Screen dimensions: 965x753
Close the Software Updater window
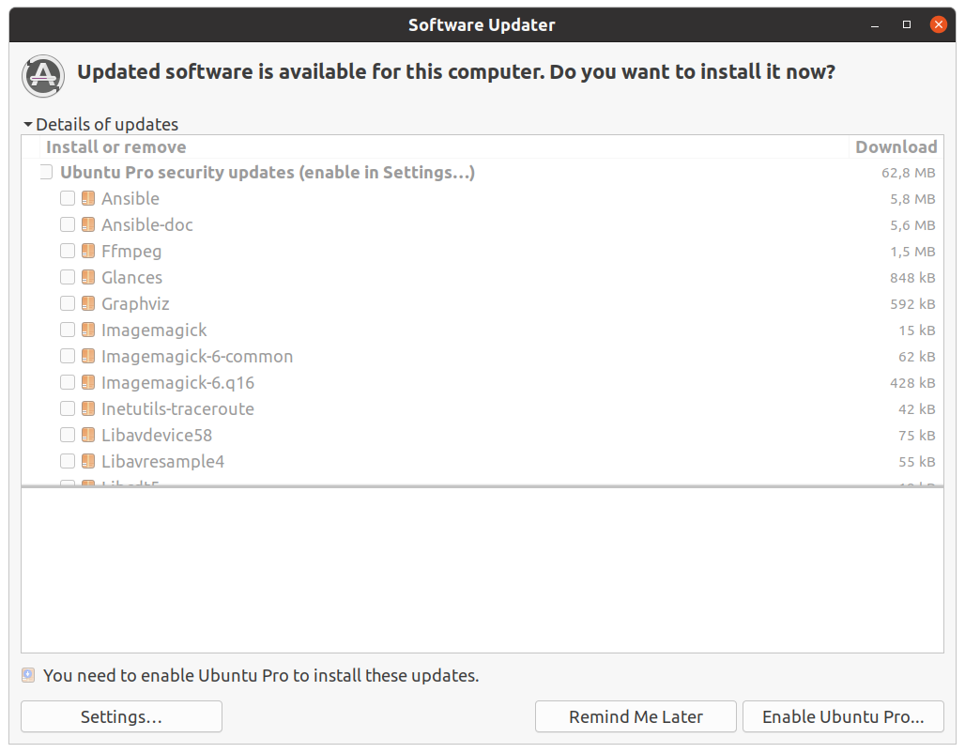click(x=939, y=24)
